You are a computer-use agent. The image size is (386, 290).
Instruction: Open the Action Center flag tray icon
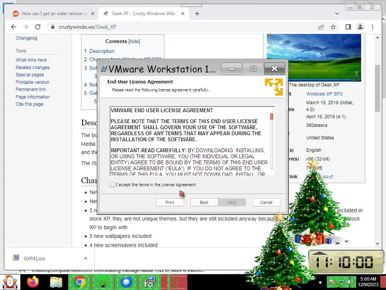[x=332, y=282]
